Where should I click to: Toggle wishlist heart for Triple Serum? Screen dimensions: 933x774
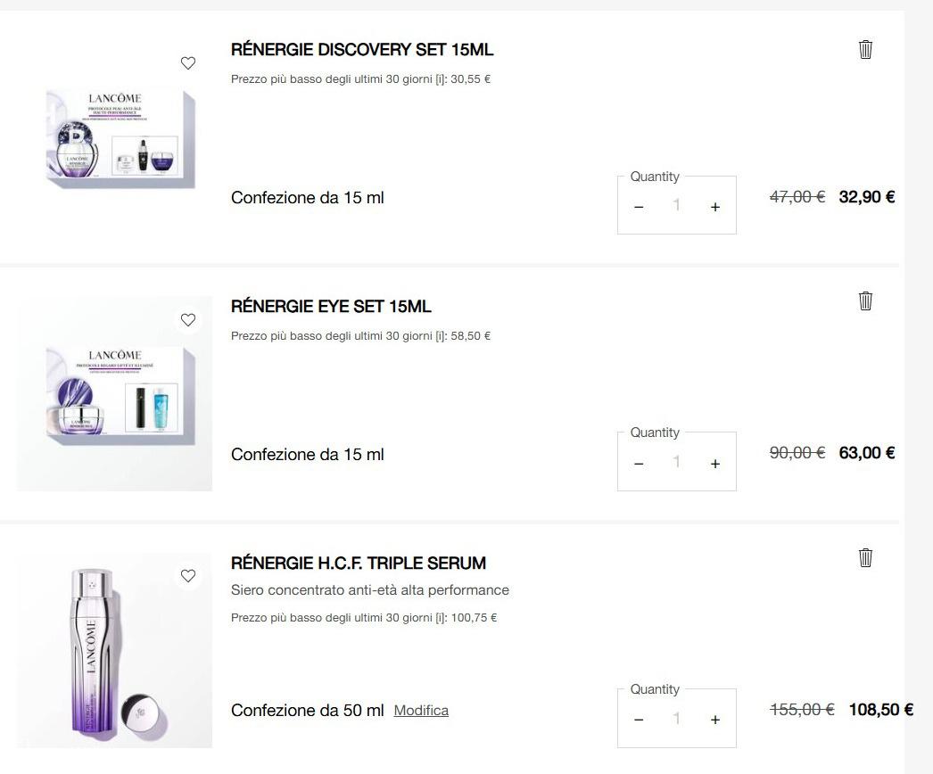[x=187, y=576]
